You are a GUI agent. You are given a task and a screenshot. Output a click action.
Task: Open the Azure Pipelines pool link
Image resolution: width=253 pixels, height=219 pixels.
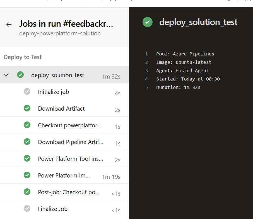coord(193,54)
